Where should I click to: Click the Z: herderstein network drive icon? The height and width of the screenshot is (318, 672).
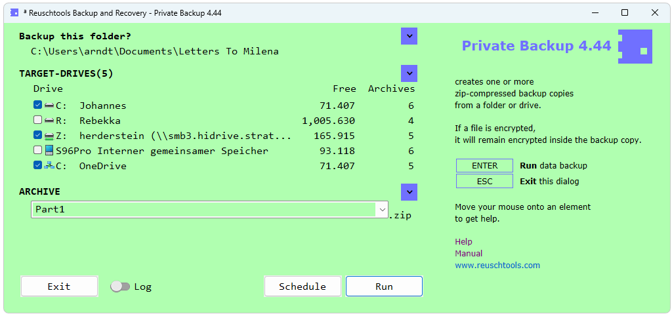pyautogui.click(x=49, y=136)
